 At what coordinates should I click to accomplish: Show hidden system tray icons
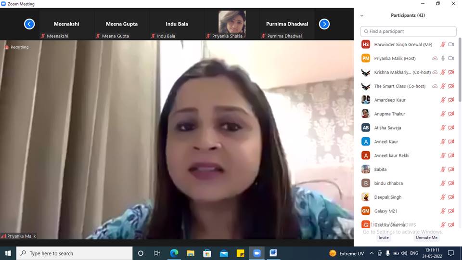click(372, 253)
